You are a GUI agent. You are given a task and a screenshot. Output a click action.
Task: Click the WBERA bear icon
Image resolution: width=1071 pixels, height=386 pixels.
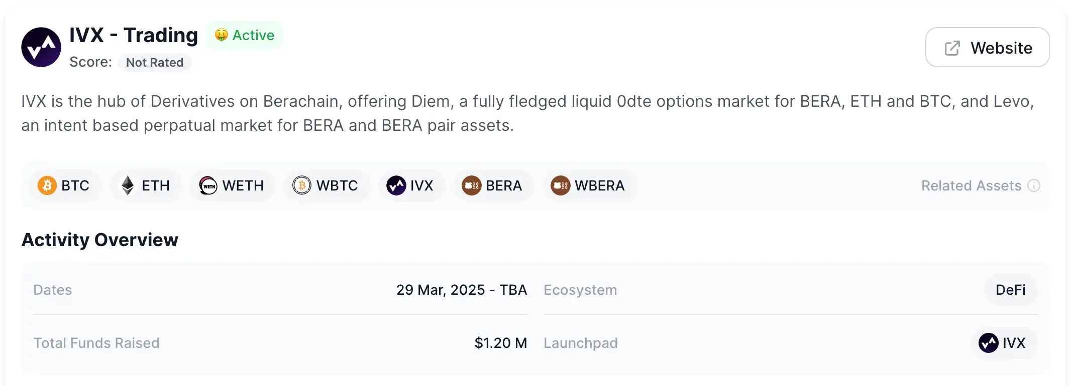coord(560,185)
